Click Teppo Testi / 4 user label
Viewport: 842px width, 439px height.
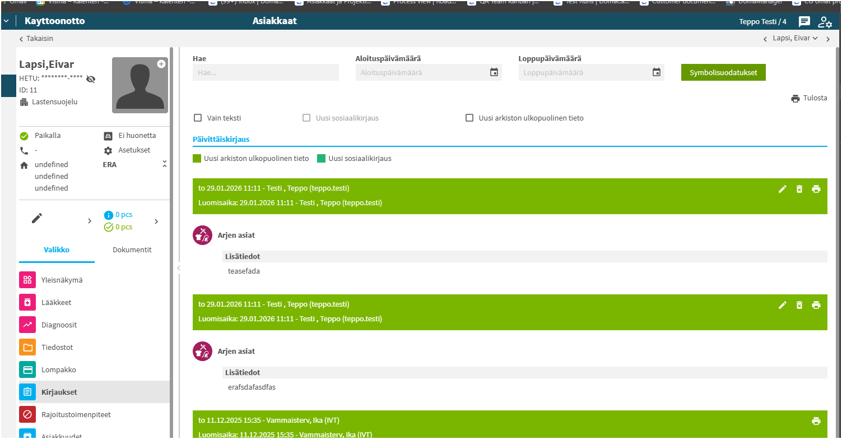(x=762, y=22)
